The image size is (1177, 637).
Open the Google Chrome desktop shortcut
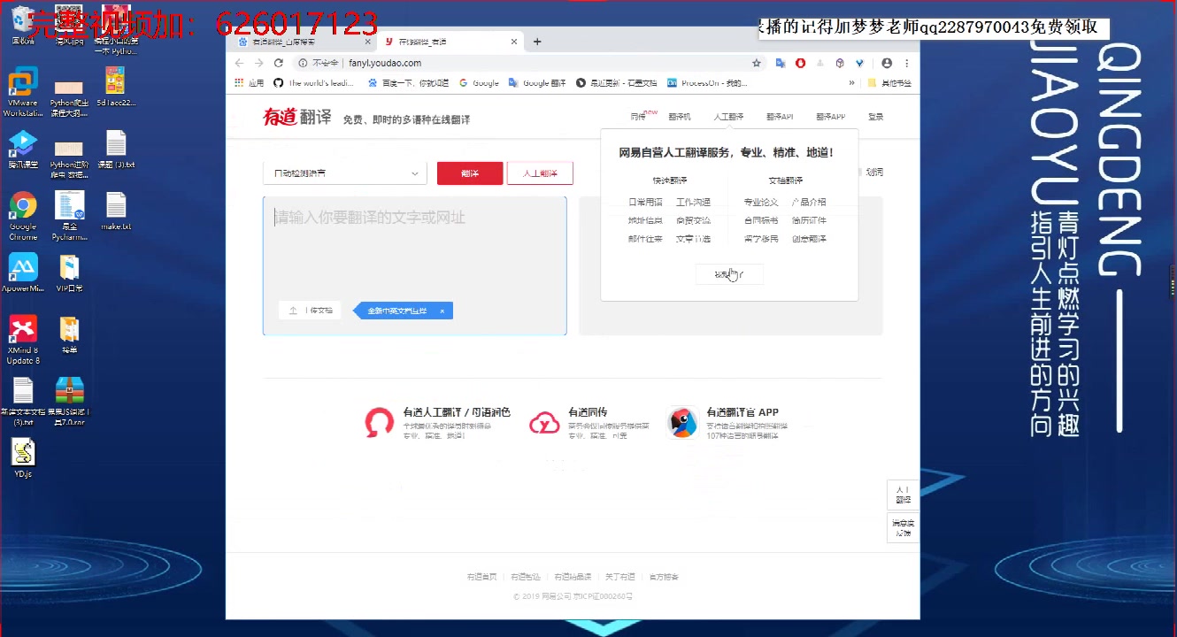[23, 217]
